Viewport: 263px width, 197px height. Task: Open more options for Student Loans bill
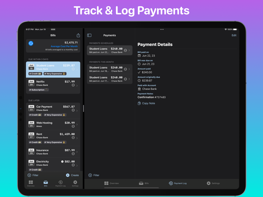[73, 69]
